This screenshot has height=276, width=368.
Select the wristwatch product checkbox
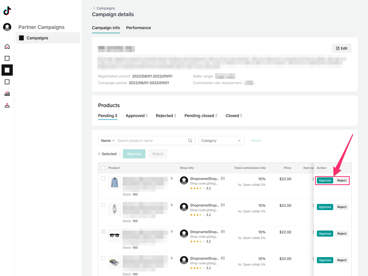[103, 205]
